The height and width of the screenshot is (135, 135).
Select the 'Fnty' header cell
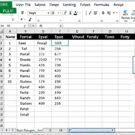pyautogui.click(x=127, y=37)
